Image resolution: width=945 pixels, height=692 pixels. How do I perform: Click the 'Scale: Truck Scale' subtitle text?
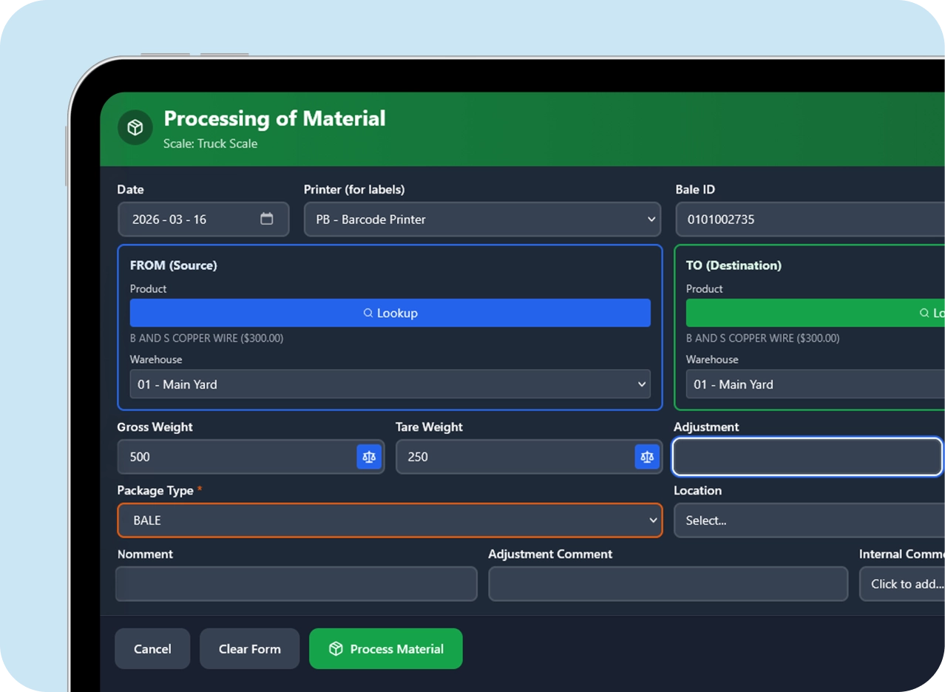(211, 143)
